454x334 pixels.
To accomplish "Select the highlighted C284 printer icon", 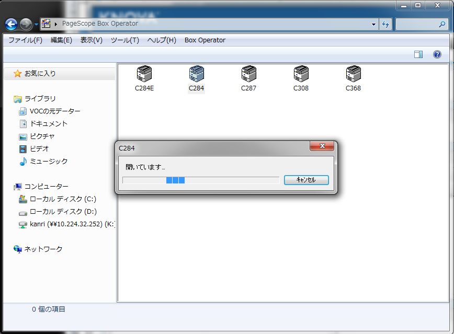I will 196,74.
